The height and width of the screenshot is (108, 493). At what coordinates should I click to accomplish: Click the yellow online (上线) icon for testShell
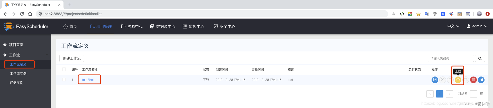coord(458,80)
